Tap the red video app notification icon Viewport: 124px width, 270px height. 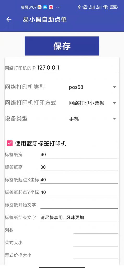click(51, 7)
